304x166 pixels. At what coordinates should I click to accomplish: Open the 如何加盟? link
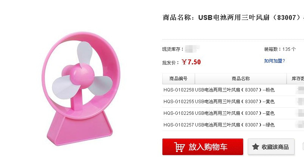pyautogui.click(x=274, y=61)
